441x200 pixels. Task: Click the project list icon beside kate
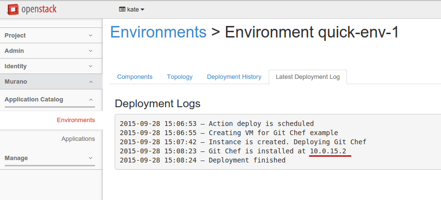coord(122,9)
